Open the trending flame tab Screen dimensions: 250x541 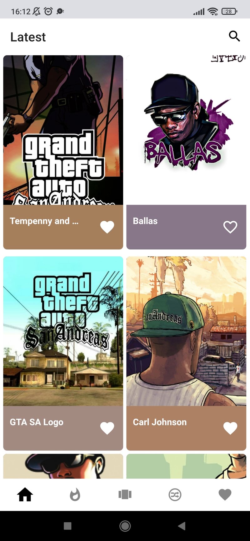(75, 494)
